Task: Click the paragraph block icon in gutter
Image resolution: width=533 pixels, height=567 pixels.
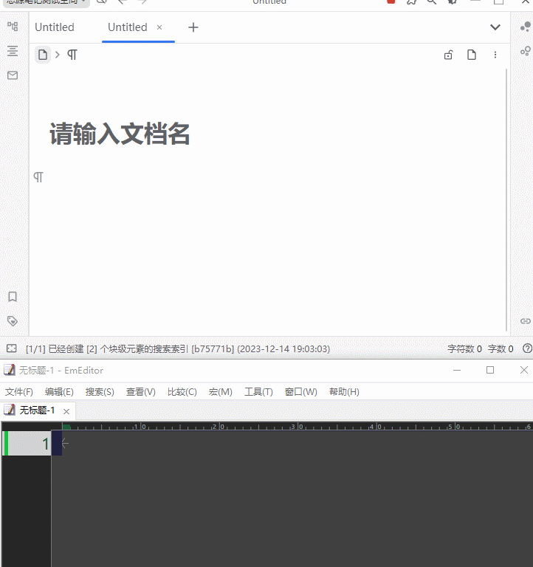Action: [x=38, y=177]
